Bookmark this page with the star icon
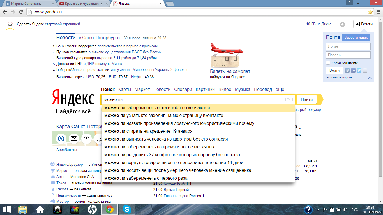This screenshot has width=383, height=215. click(x=370, y=12)
